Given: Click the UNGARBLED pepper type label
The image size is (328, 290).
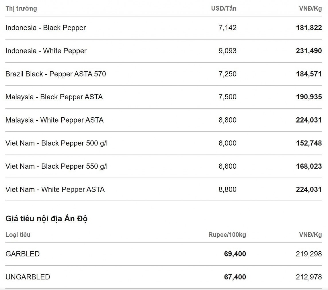Looking at the screenshot, I should (x=28, y=277).
